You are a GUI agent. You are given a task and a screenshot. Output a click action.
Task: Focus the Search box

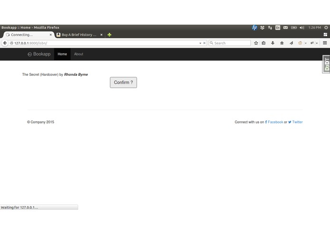pyautogui.click(x=230, y=43)
